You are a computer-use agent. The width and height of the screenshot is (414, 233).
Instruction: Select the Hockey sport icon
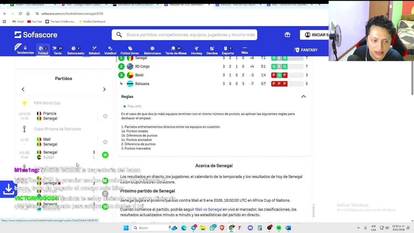coord(196,50)
